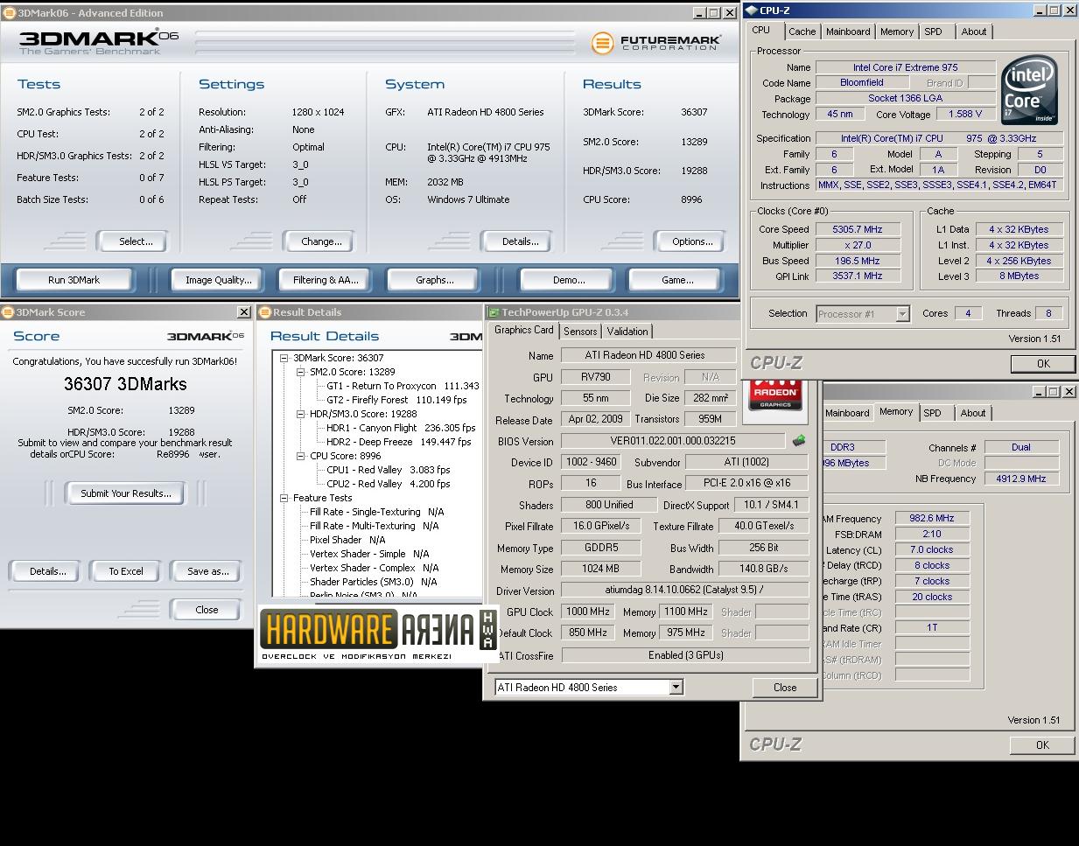Collapse the CPU Score: 8996 node
This screenshot has height=846, width=1079.
pos(301,456)
